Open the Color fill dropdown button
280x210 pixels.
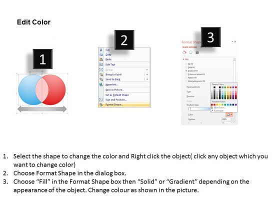(x=229, y=114)
